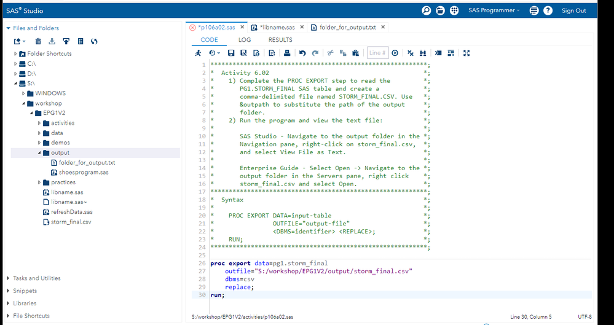Close the folder_for_output.txt tab

383,27
